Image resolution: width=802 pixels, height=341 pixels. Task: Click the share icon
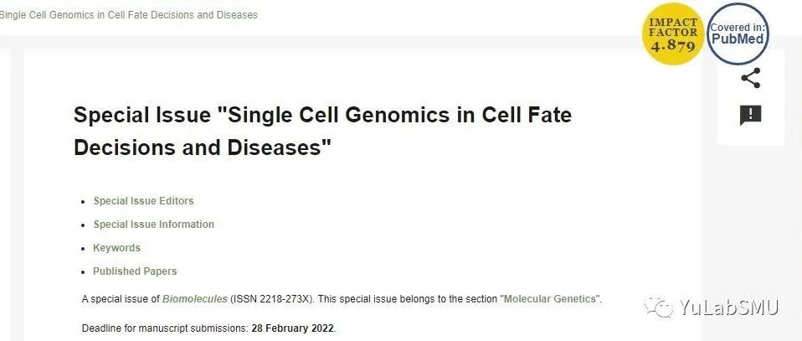[x=750, y=79]
